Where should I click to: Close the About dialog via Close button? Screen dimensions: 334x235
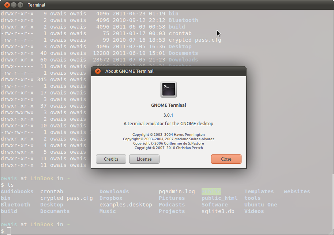[226, 159]
